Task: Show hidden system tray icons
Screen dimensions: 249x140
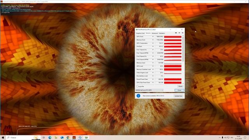Action: tap(219, 137)
